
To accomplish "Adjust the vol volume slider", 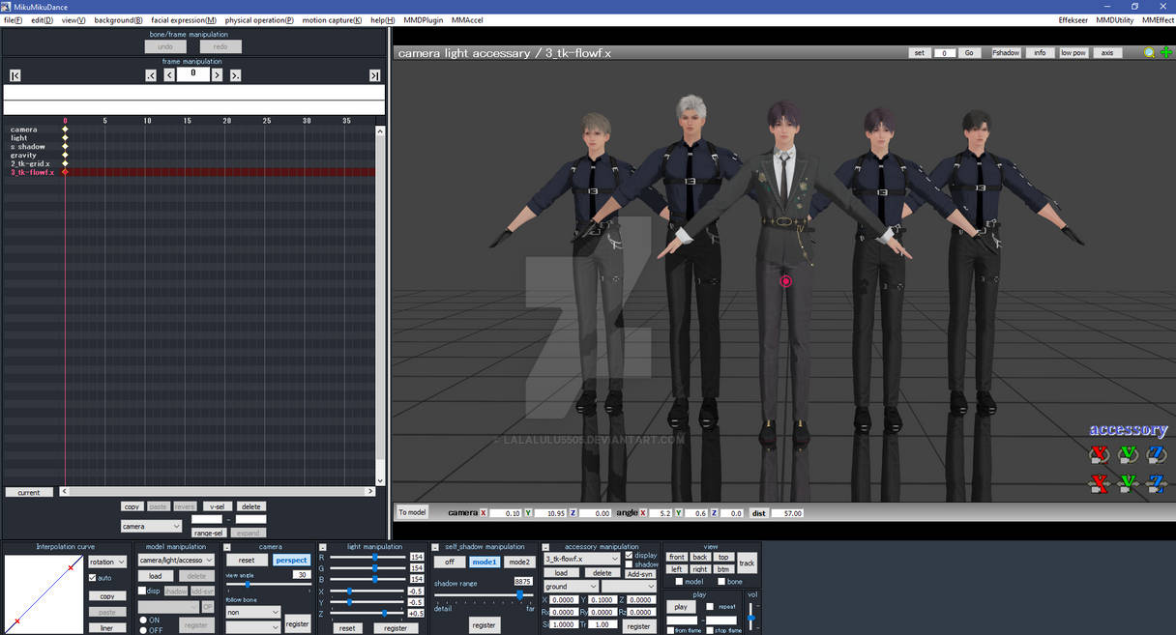I will click(x=750, y=618).
